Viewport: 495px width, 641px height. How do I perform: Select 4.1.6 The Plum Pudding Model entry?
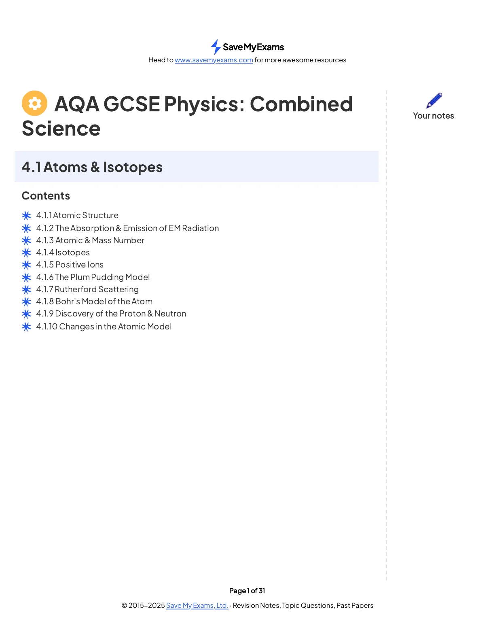pos(93,277)
